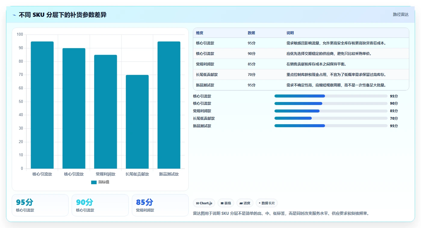Select the 数据 column header

(x=251, y=33)
